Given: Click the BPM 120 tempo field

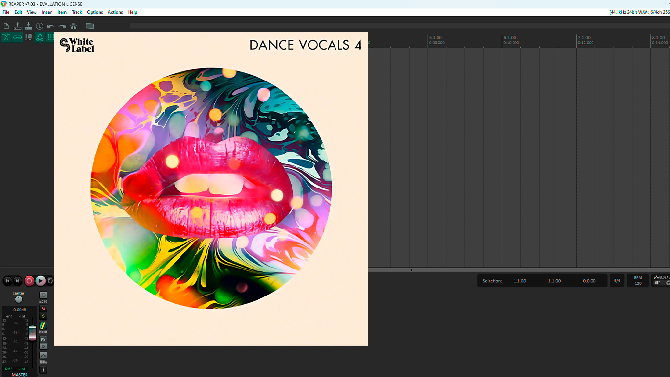Looking at the screenshot, I should tap(638, 281).
